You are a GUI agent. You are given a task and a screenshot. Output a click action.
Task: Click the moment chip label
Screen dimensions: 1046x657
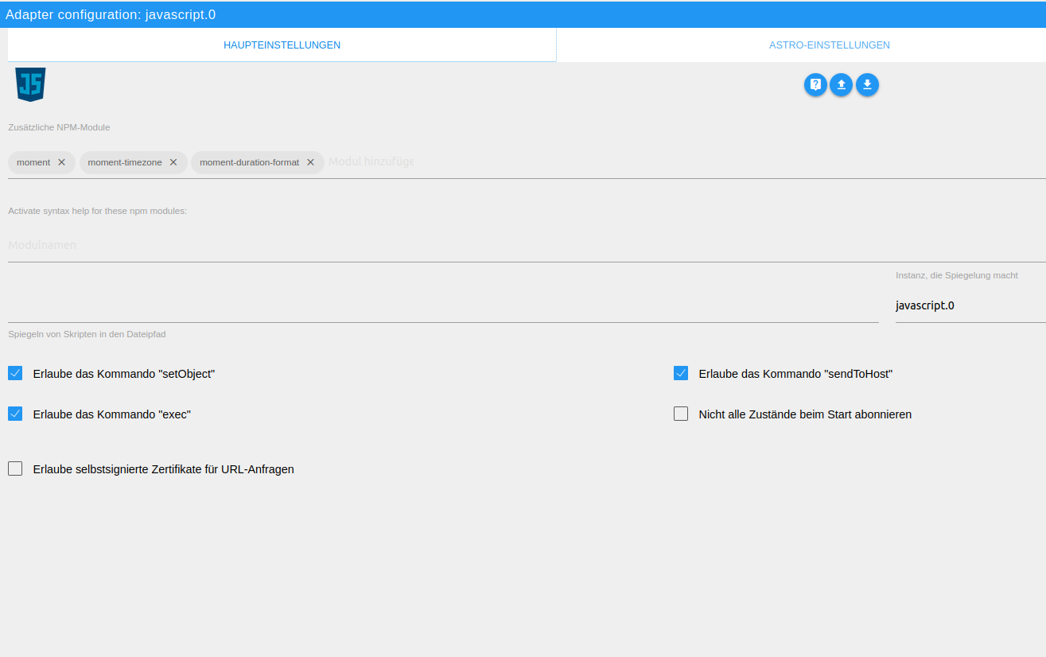pyautogui.click(x=33, y=162)
